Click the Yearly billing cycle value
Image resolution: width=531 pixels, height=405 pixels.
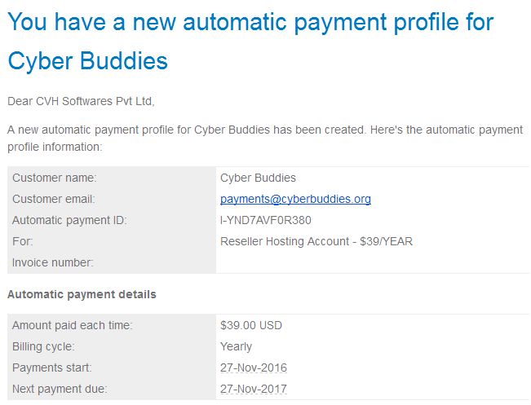(x=236, y=346)
